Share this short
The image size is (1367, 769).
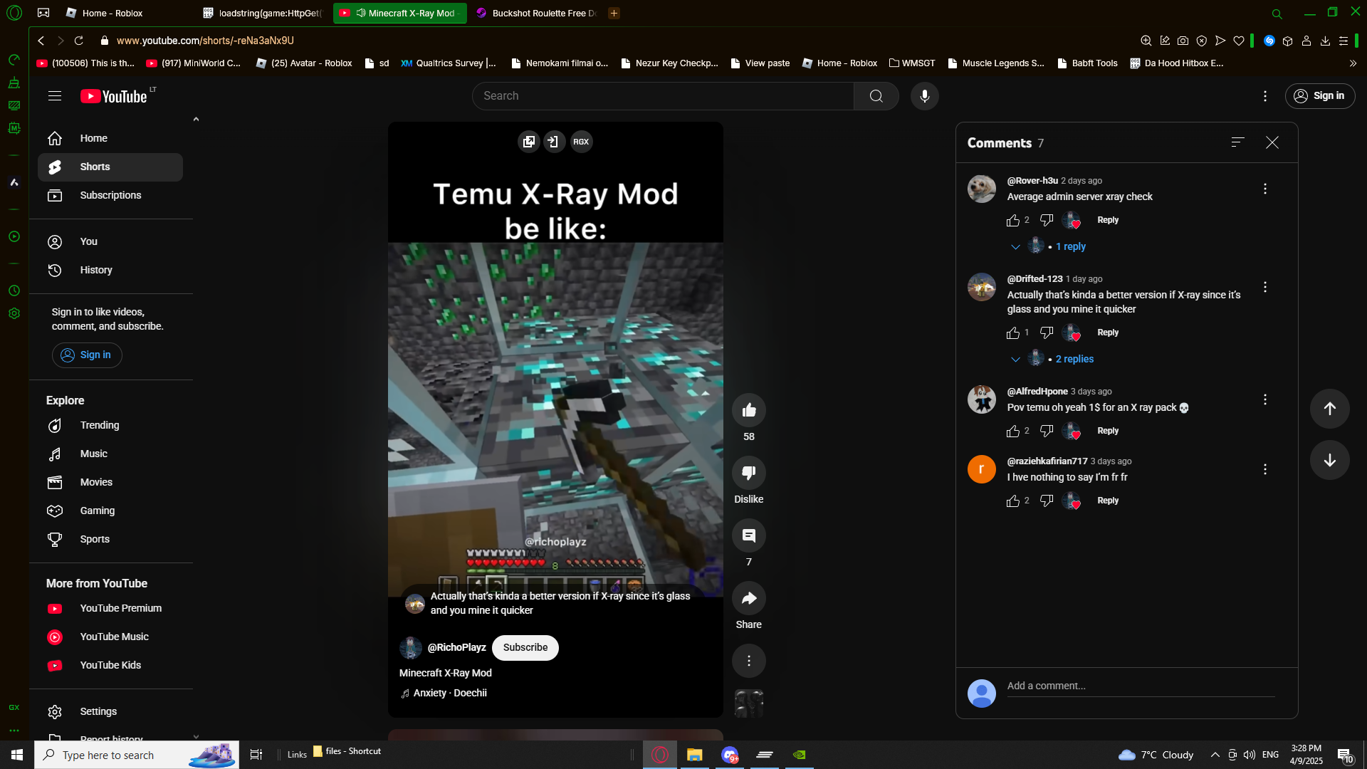(x=749, y=598)
